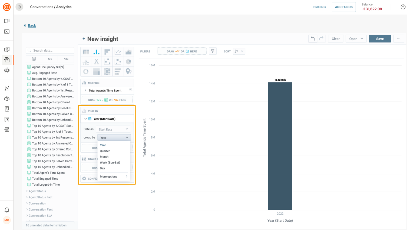Choose the geo map visualization icon
The height and width of the screenshot is (230, 407).
coord(129,71)
